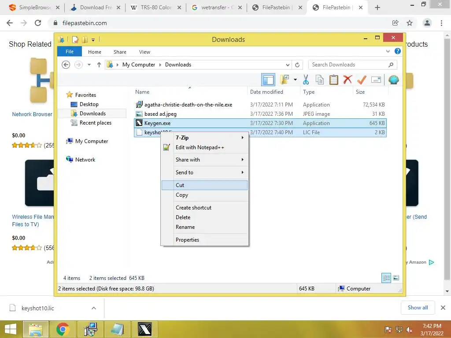Click the shell icon at toolbar end
Viewport: 451px width, 338px height.
[x=393, y=80]
